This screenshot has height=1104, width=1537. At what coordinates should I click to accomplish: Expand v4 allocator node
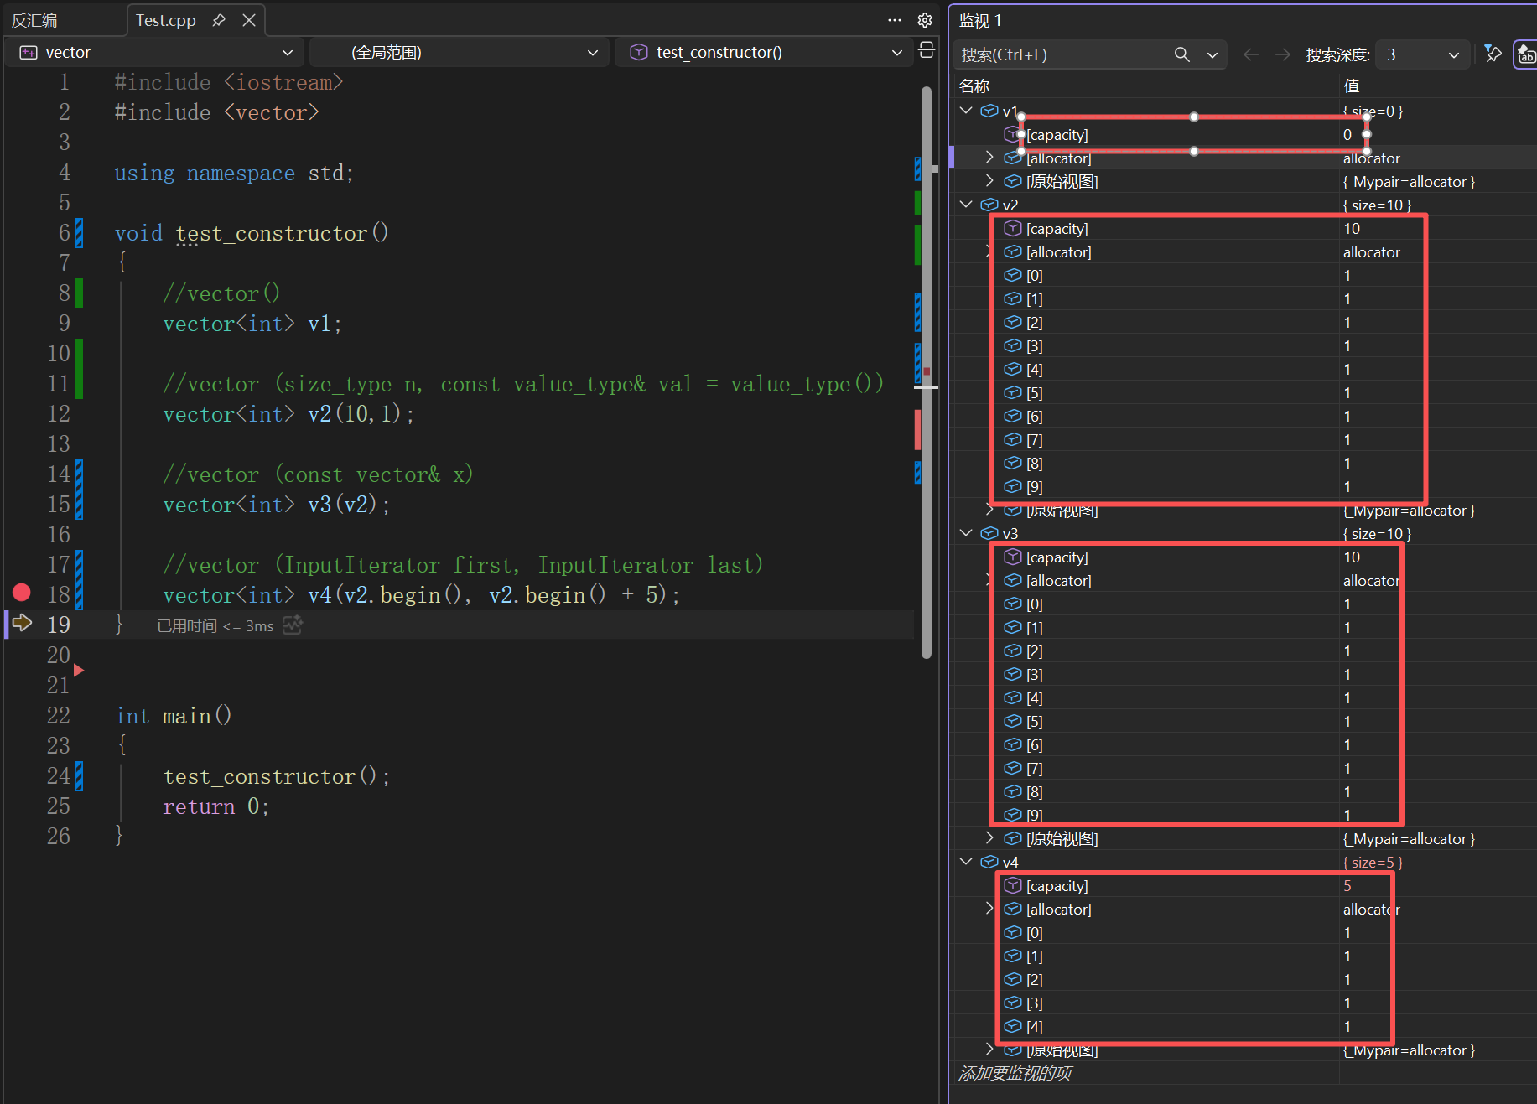(989, 909)
